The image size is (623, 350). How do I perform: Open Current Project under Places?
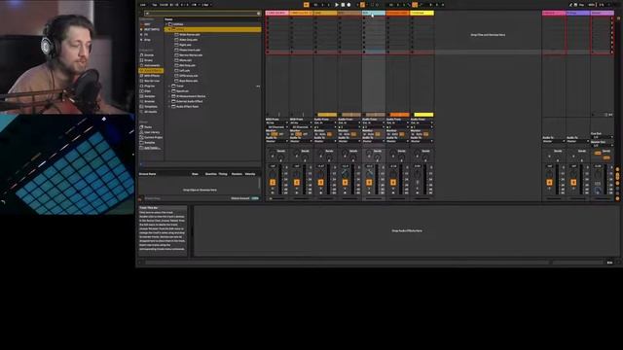[x=153, y=137]
